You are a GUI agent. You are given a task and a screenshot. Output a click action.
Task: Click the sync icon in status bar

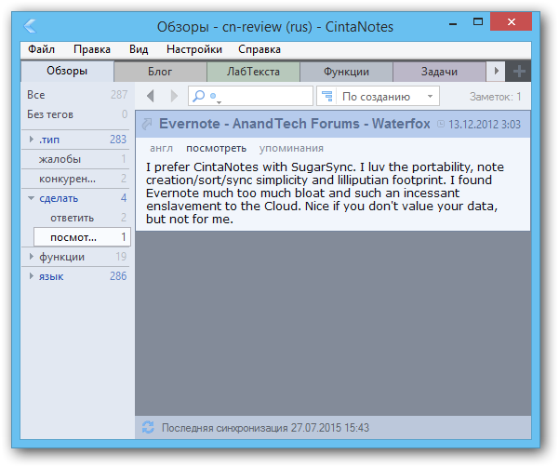(148, 427)
